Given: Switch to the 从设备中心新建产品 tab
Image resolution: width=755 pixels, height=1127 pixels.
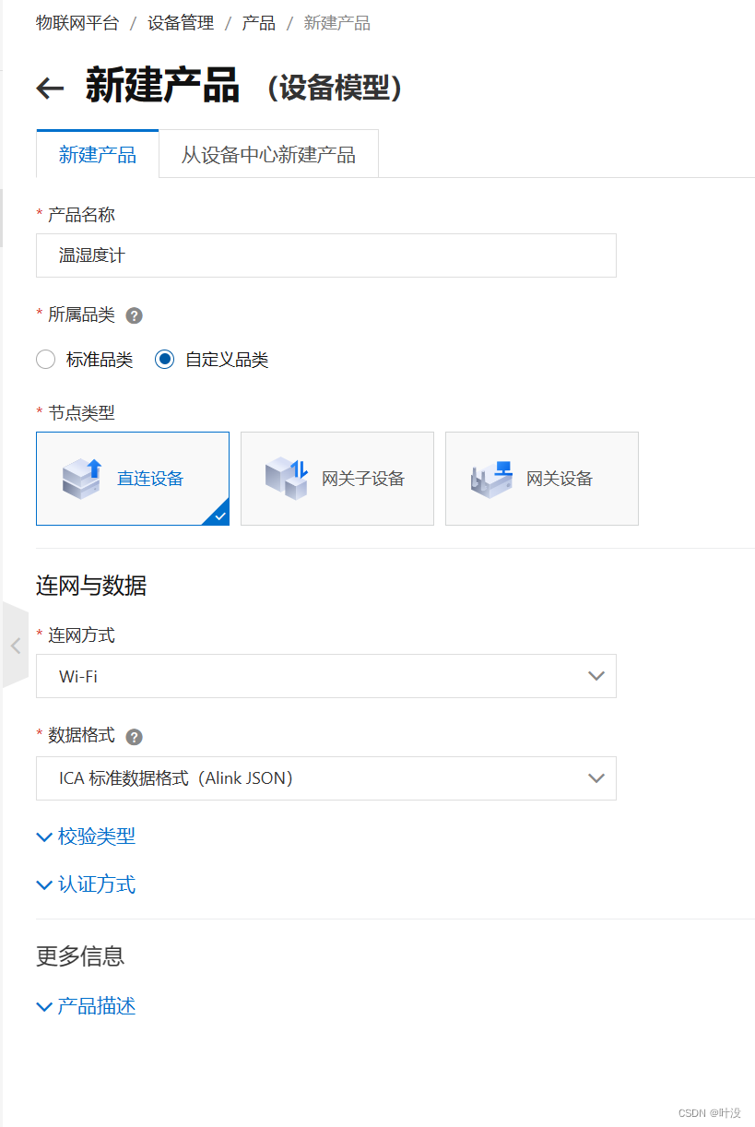Looking at the screenshot, I should click(x=268, y=154).
